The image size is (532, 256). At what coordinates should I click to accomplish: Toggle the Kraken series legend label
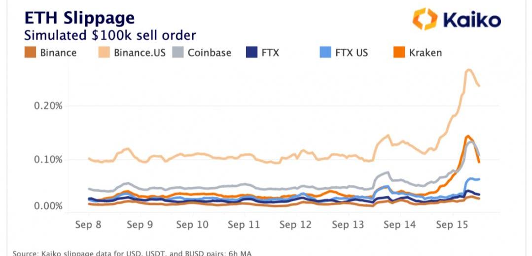tap(425, 53)
